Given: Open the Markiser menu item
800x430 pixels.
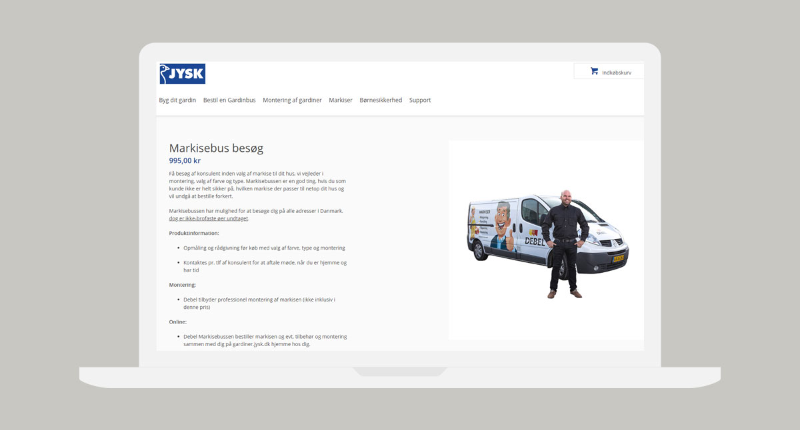Looking at the screenshot, I should point(341,101).
